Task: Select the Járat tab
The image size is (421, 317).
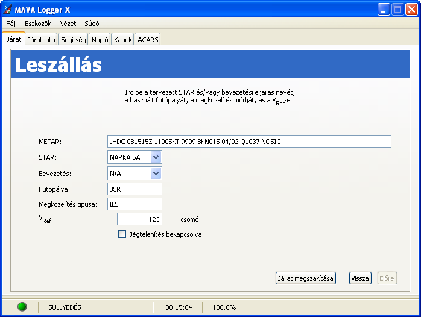Action: pyautogui.click(x=14, y=39)
